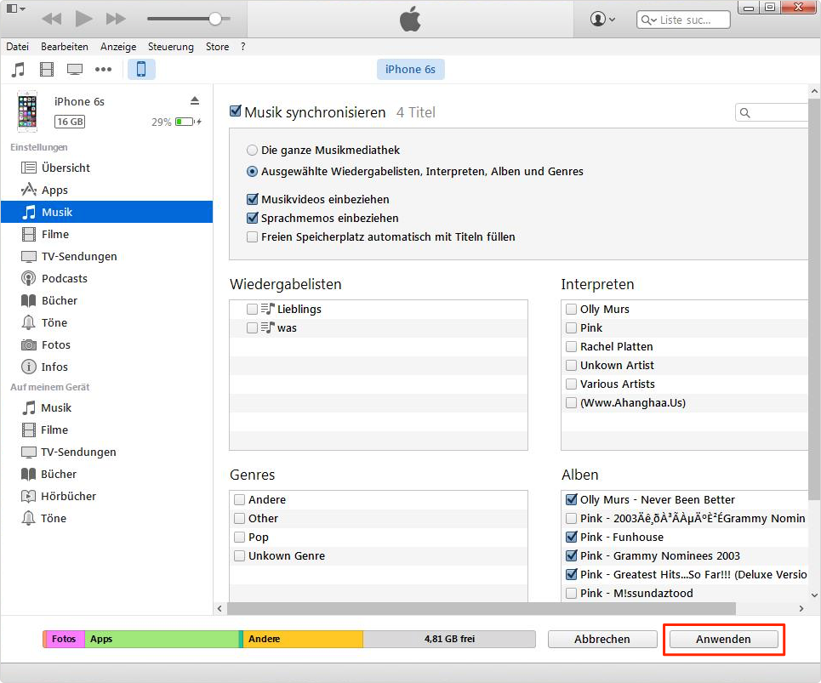Click the iPhone 6s tab
The height and width of the screenshot is (683, 821).
(x=410, y=69)
